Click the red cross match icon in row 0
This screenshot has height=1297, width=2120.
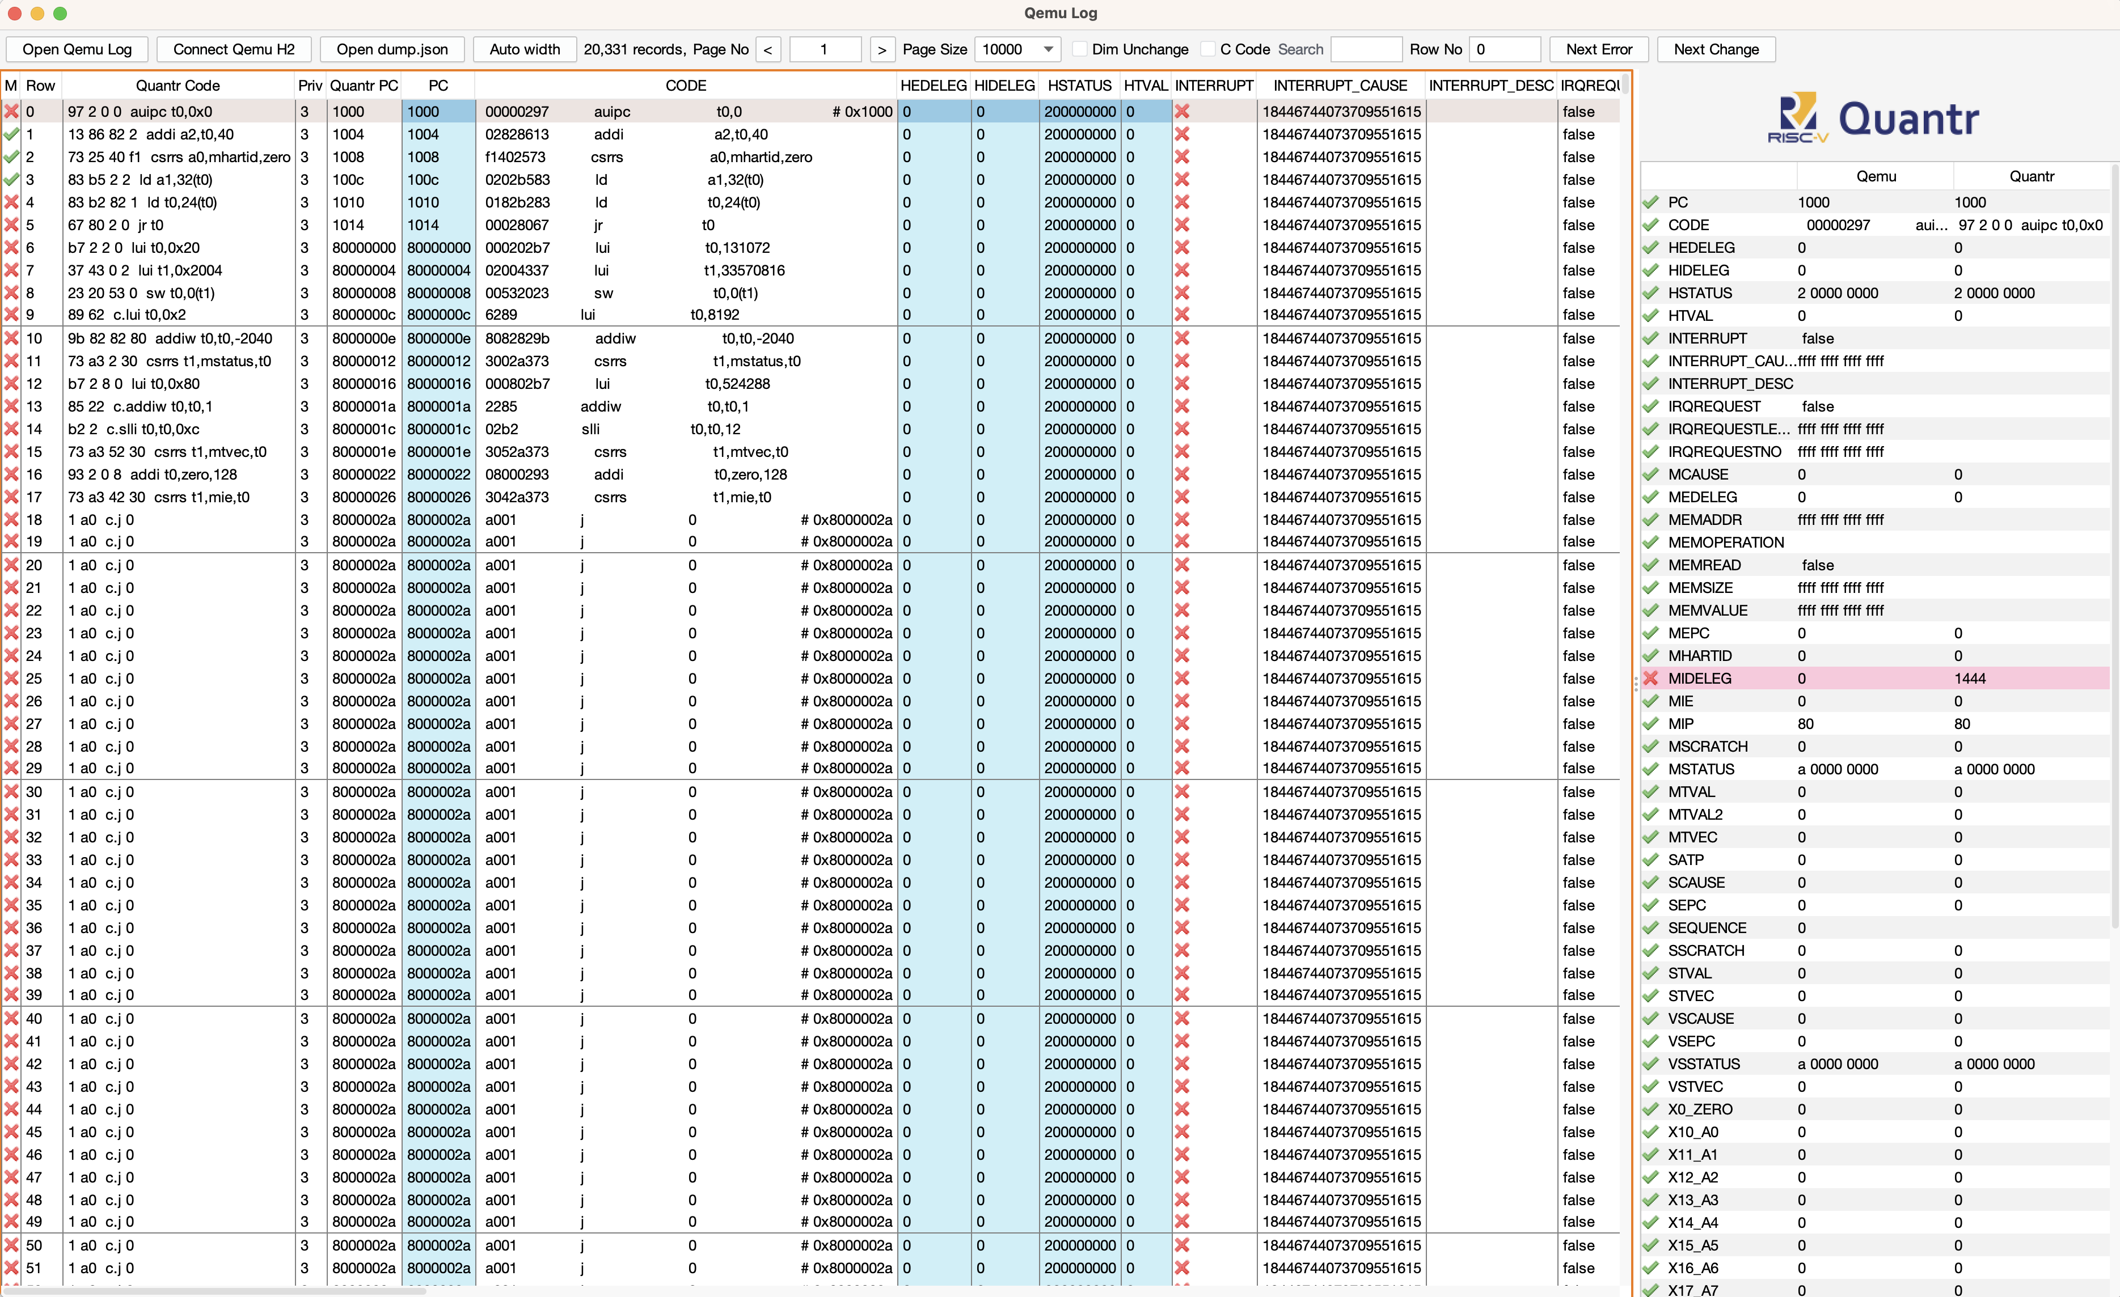point(11,111)
